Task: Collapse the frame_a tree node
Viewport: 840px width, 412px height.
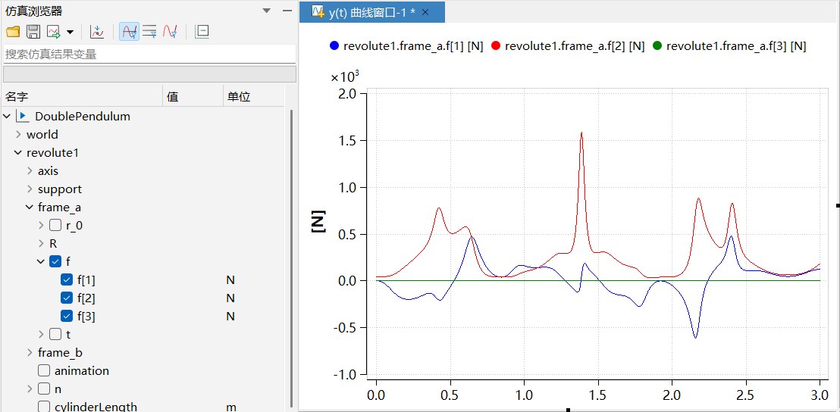Action: [30, 208]
